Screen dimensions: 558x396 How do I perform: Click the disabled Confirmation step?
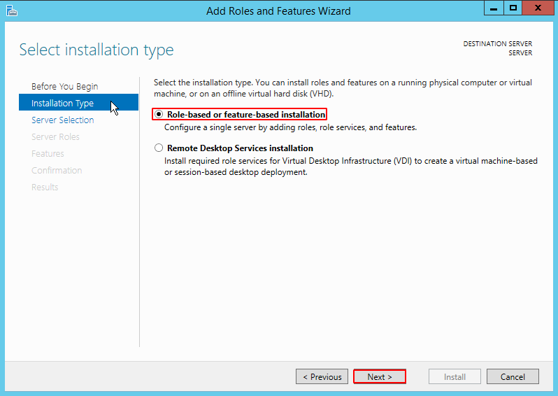pos(57,170)
